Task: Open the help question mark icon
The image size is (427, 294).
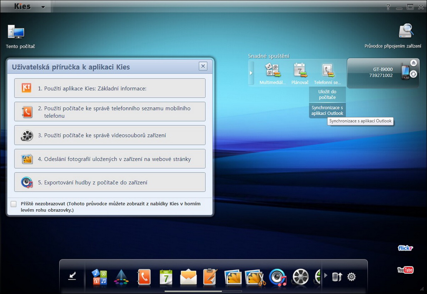Action: click(388, 7)
